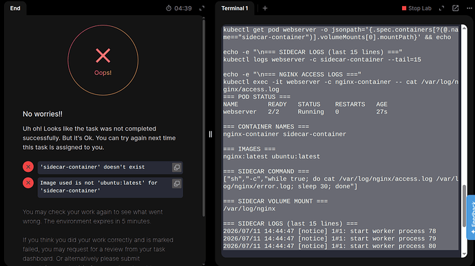Image resolution: width=475 pixels, height=266 pixels.
Task: Grab the panel divider handle
Action: click(x=210, y=134)
